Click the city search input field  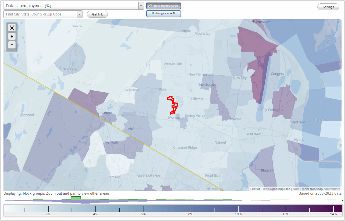[40, 14]
